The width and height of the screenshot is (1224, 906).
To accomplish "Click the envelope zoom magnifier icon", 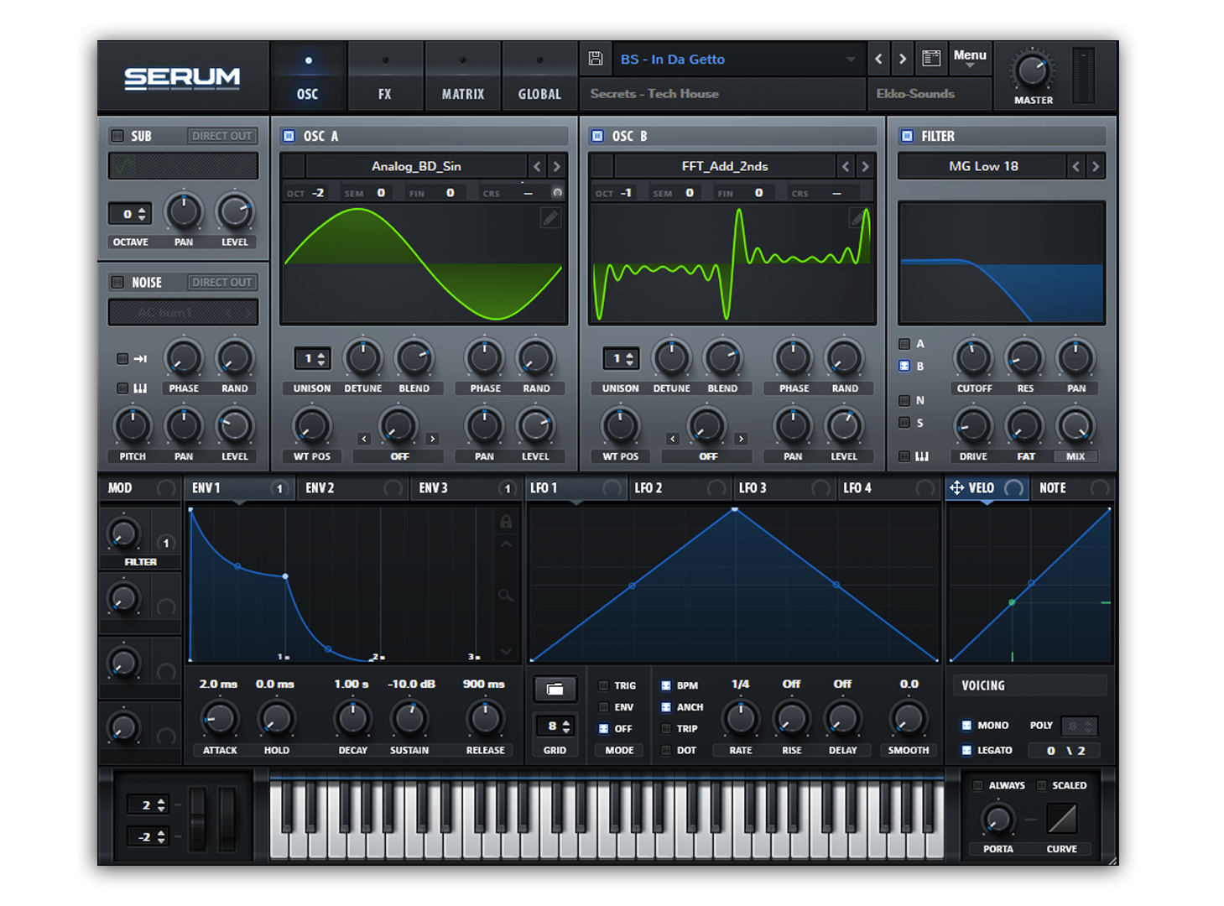I will tap(506, 596).
